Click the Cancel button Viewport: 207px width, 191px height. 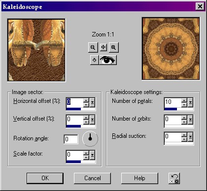click(x=92, y=178)
